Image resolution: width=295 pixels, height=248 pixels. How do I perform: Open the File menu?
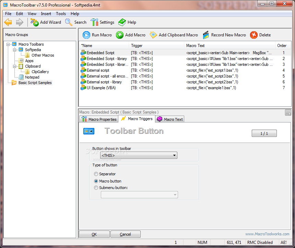coord(8,14)
